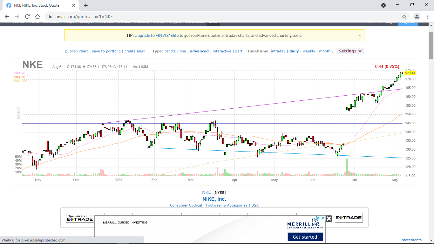The image size is (434, 244).
Task: Click the tall June volume spike bar
Action: click(x=347, y=167)
